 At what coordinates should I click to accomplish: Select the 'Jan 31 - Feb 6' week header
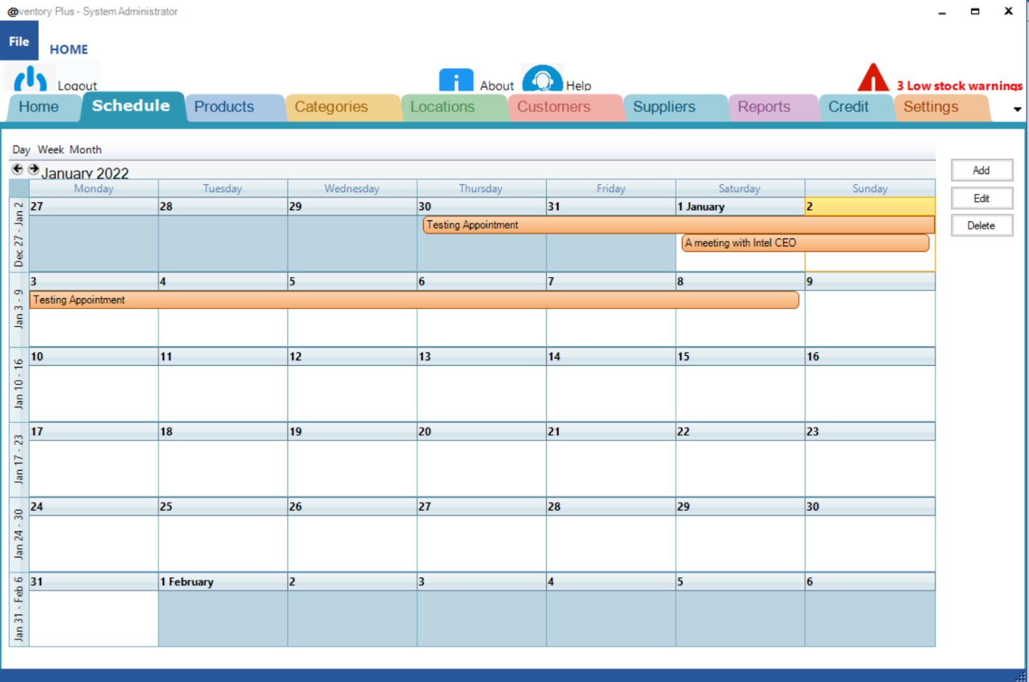[19, 610]
